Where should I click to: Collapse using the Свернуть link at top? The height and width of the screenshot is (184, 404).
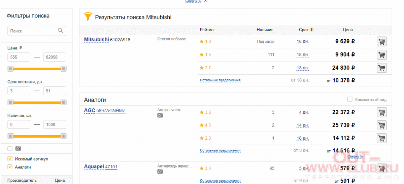193,1
